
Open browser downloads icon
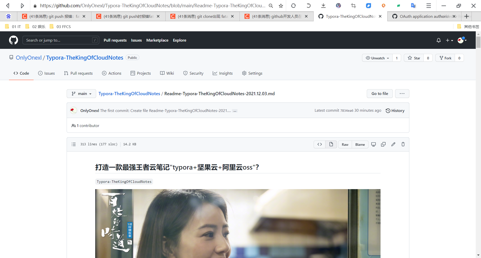point(323,6)
